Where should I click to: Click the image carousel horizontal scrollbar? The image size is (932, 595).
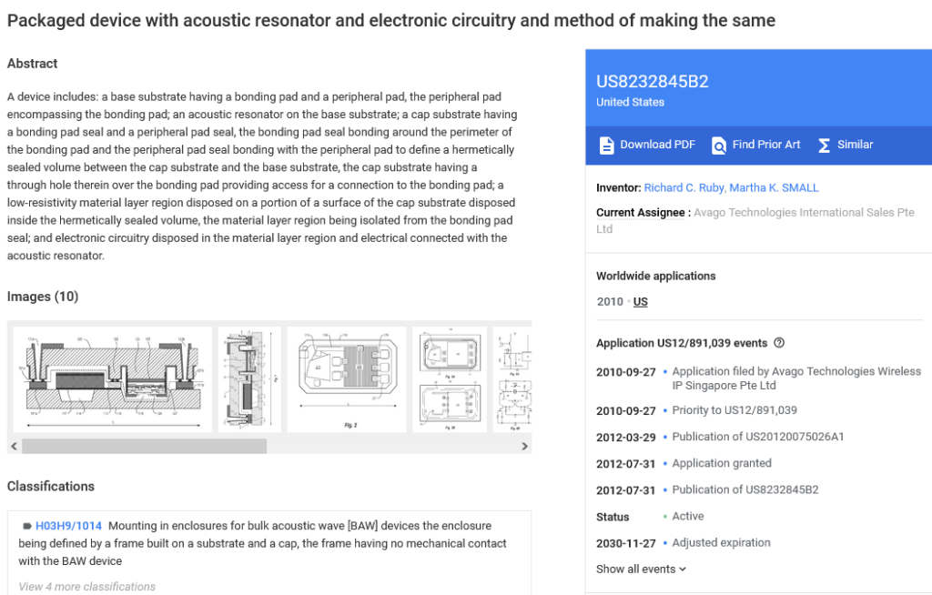pyautogui.click(x=144, y=447)
